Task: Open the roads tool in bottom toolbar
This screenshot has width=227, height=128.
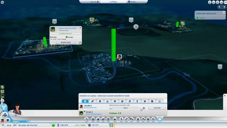Action: [x=87, y=119]
